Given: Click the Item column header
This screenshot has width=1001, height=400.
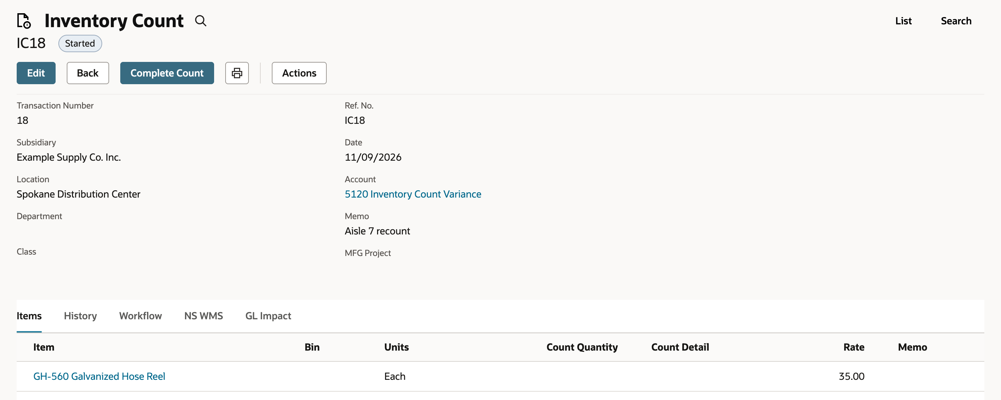Looking at the screenshot, I should tap(43, 347).
